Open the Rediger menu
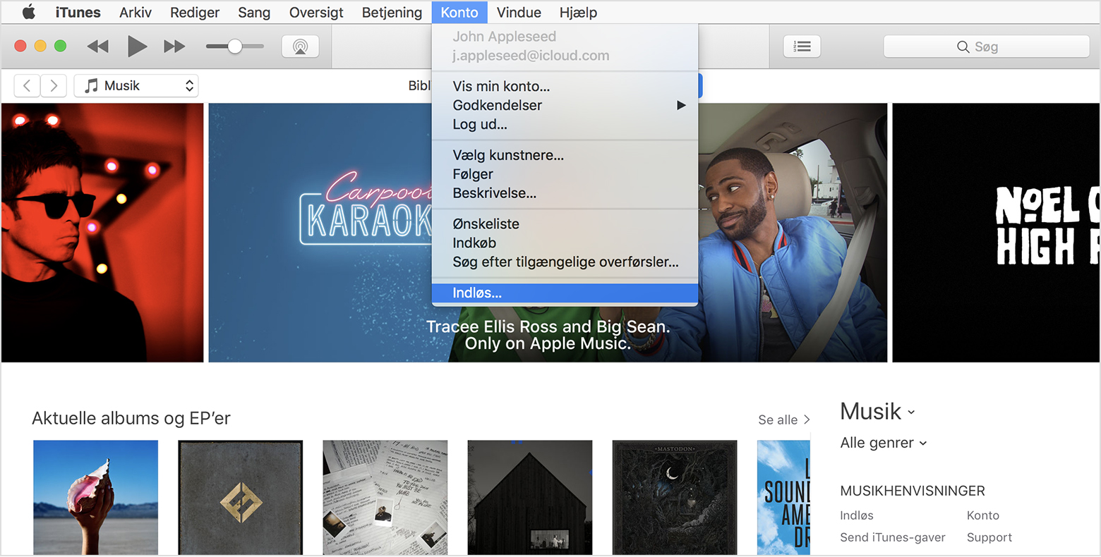 pos(195,12)
